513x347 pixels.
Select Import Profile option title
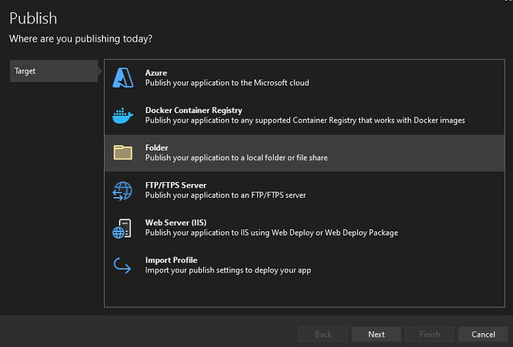click(171, 260)
